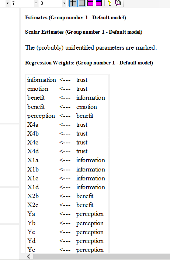The image size is (170, 260).
Task: Open the help book icon
Action: coord(118,3)
